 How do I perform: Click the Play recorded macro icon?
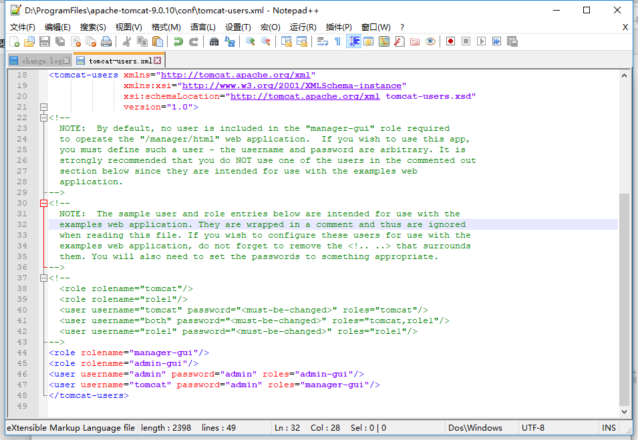coord(482,41)
